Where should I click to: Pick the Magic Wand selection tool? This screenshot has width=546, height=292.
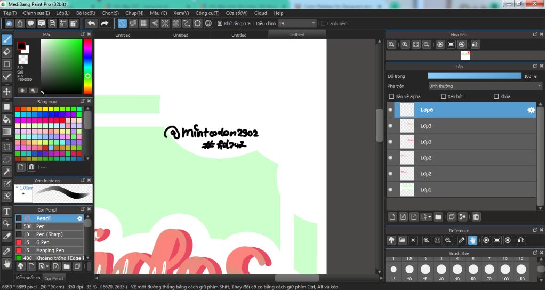tap(7, 172)
